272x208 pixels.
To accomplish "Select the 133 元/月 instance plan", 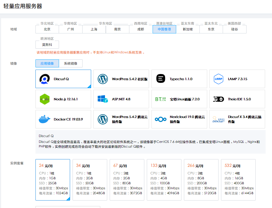I will point(164,180).
